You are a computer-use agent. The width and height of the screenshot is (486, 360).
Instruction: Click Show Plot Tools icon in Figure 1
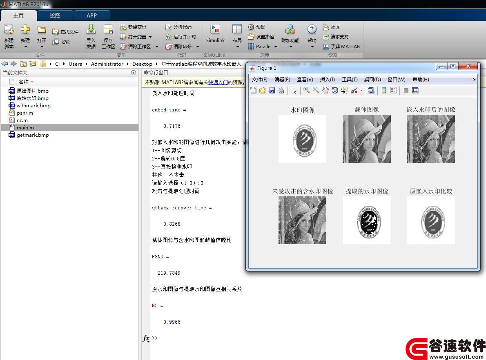click(x=415, y=90)
